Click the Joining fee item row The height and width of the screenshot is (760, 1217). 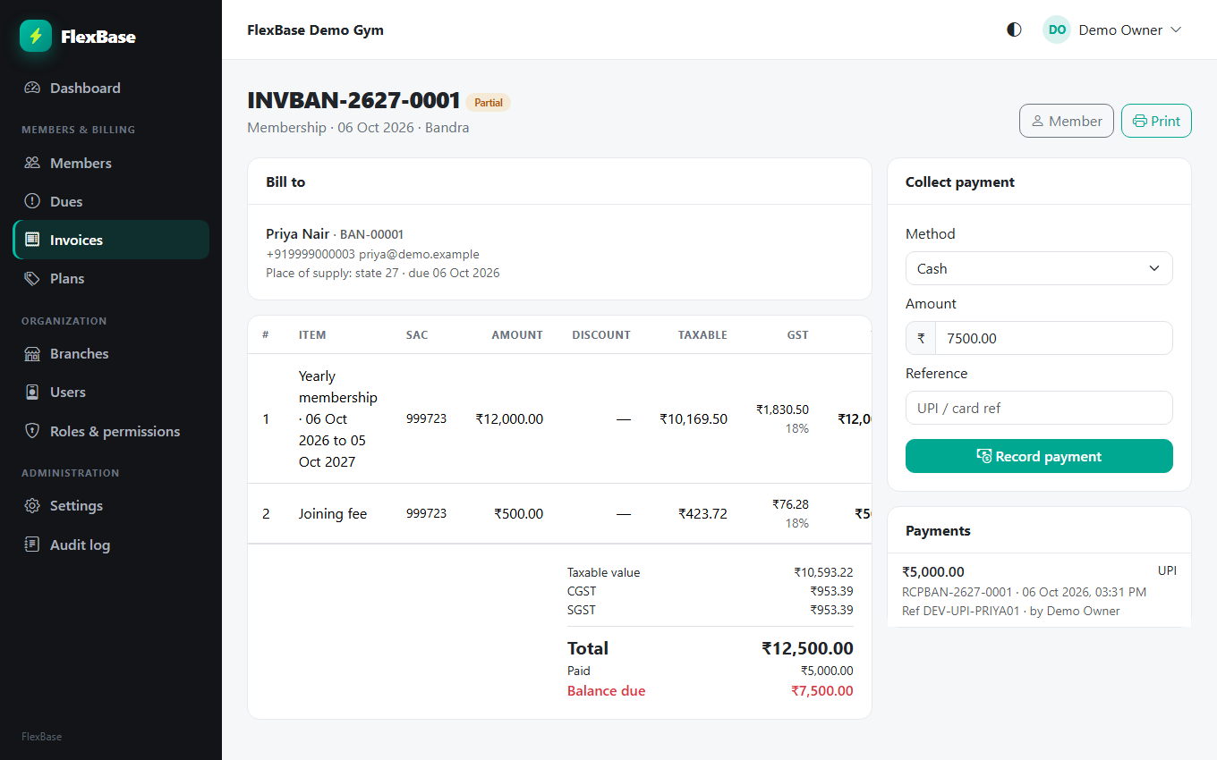(x=559, y=513)
